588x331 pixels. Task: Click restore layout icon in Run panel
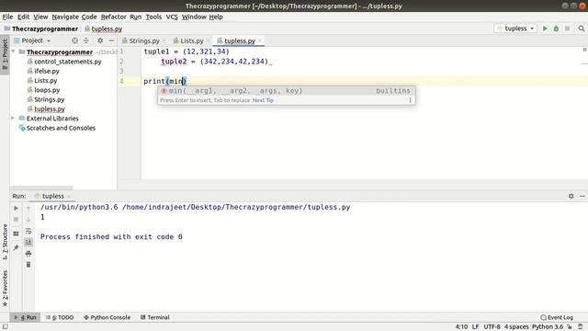click(16, 234)
